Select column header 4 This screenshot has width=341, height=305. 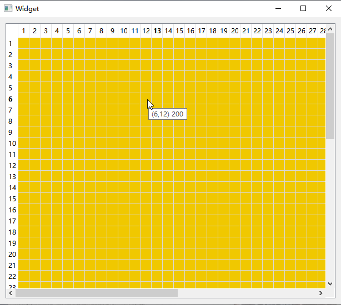pos(57,31)
